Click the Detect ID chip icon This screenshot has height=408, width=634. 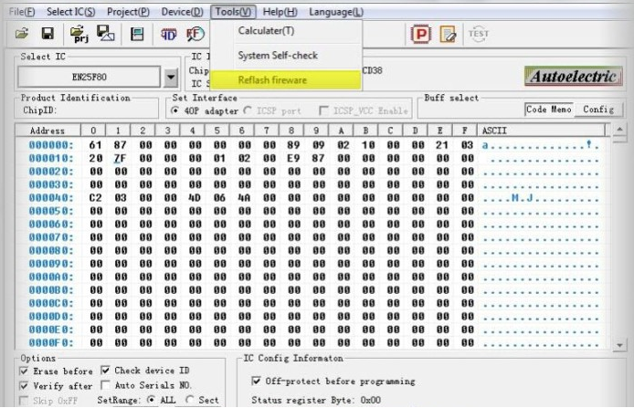169,35
